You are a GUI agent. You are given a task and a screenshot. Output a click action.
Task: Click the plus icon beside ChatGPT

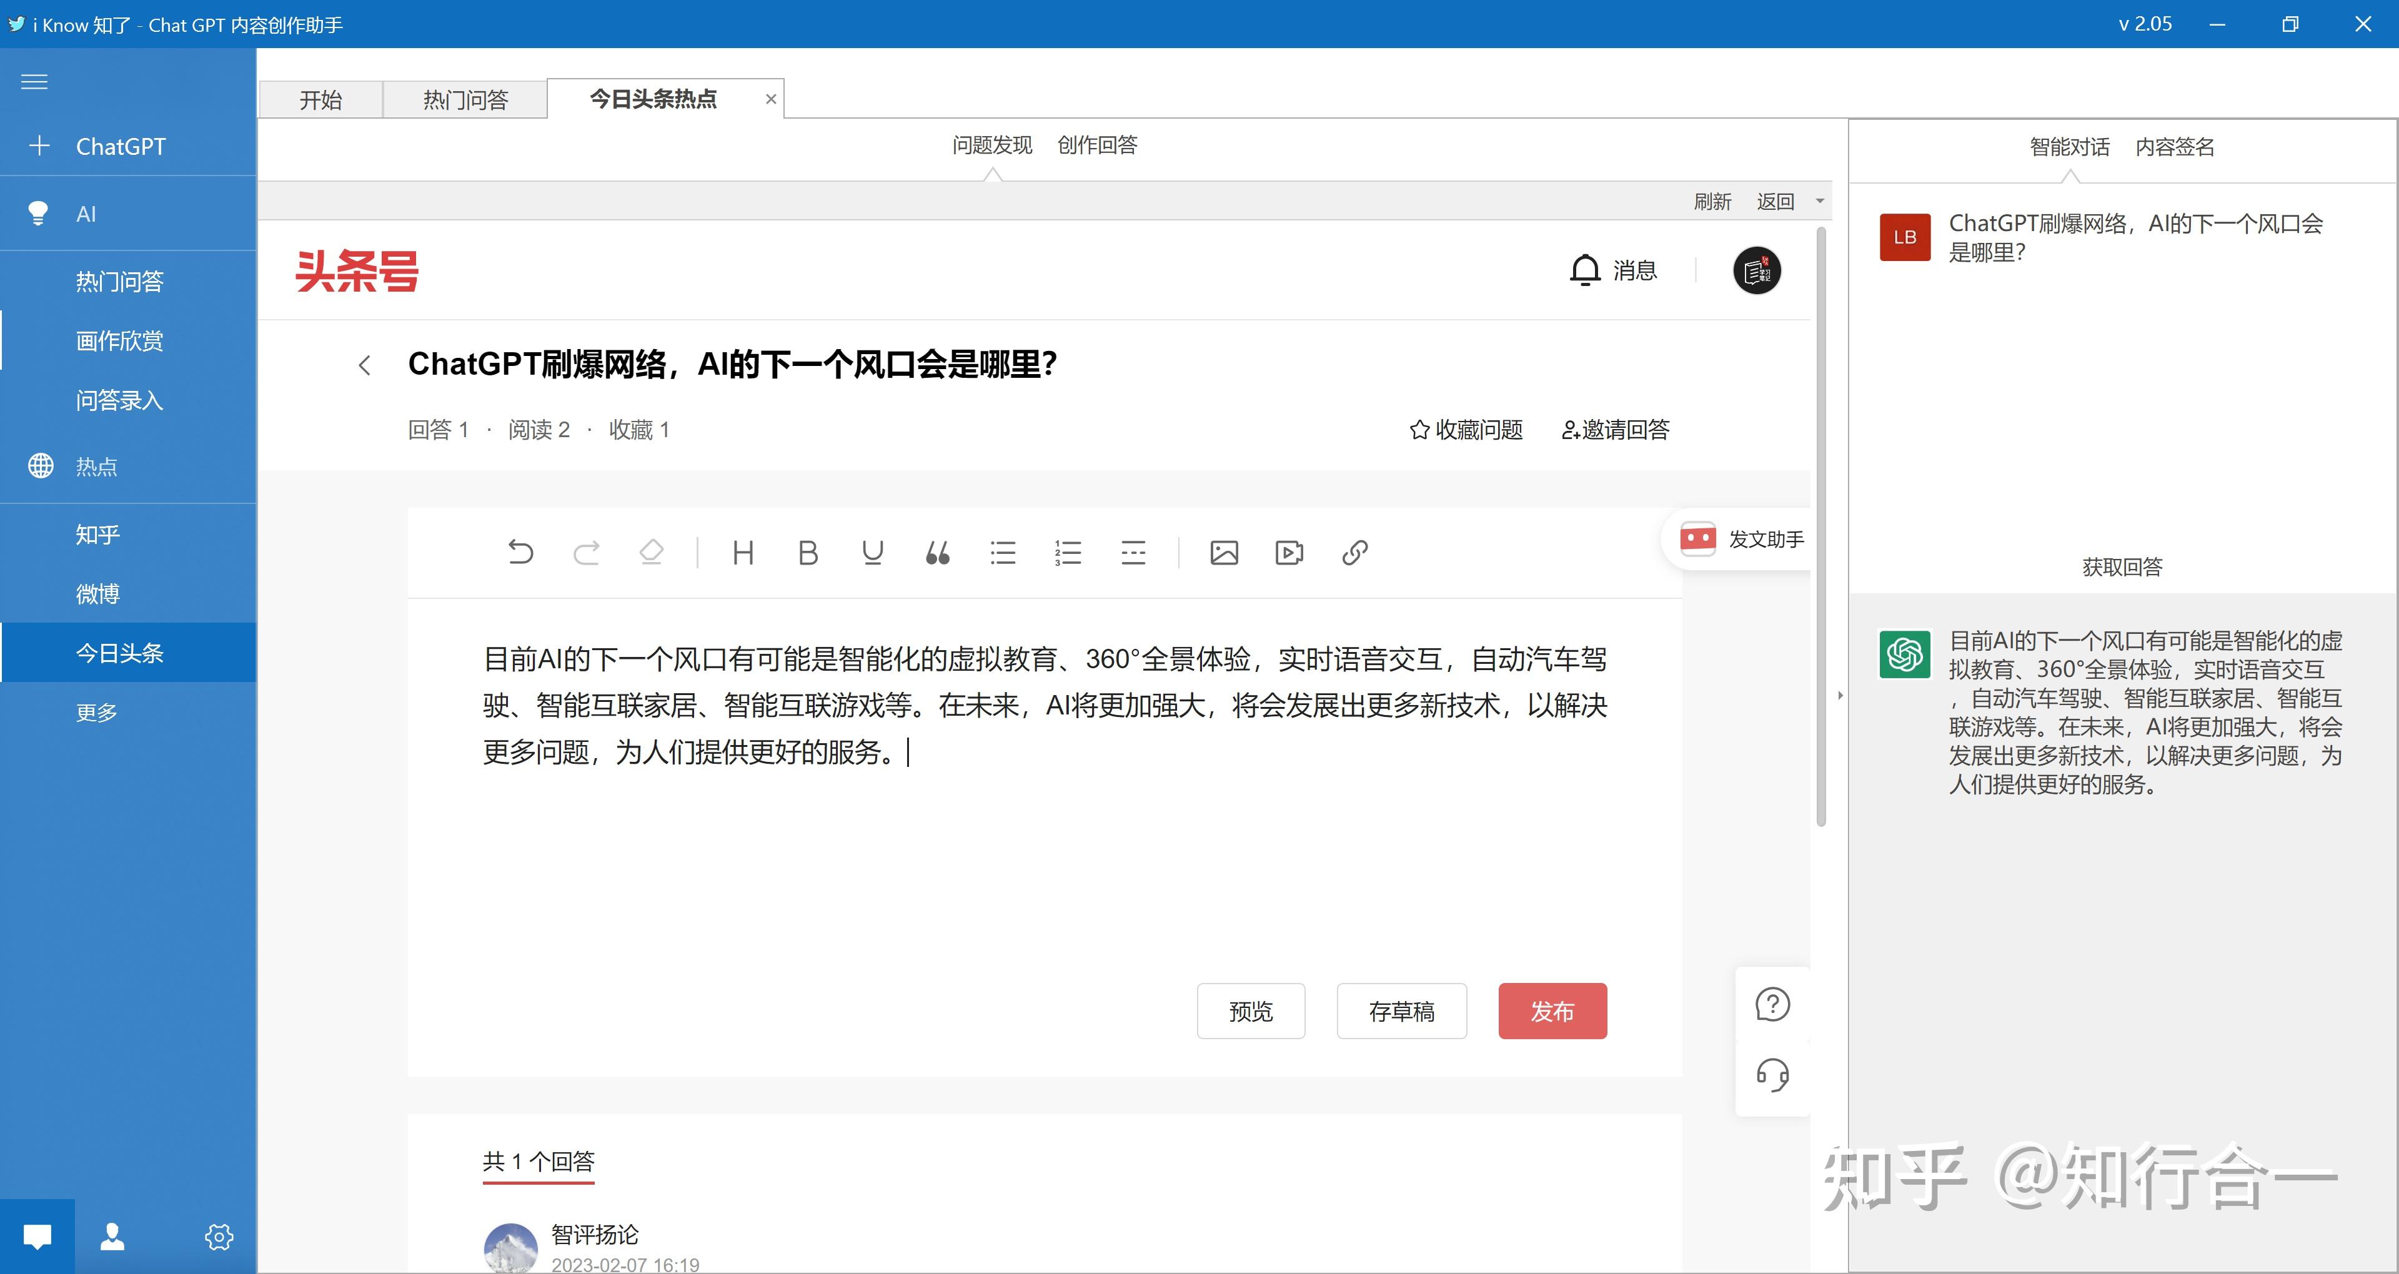point(39,146)
